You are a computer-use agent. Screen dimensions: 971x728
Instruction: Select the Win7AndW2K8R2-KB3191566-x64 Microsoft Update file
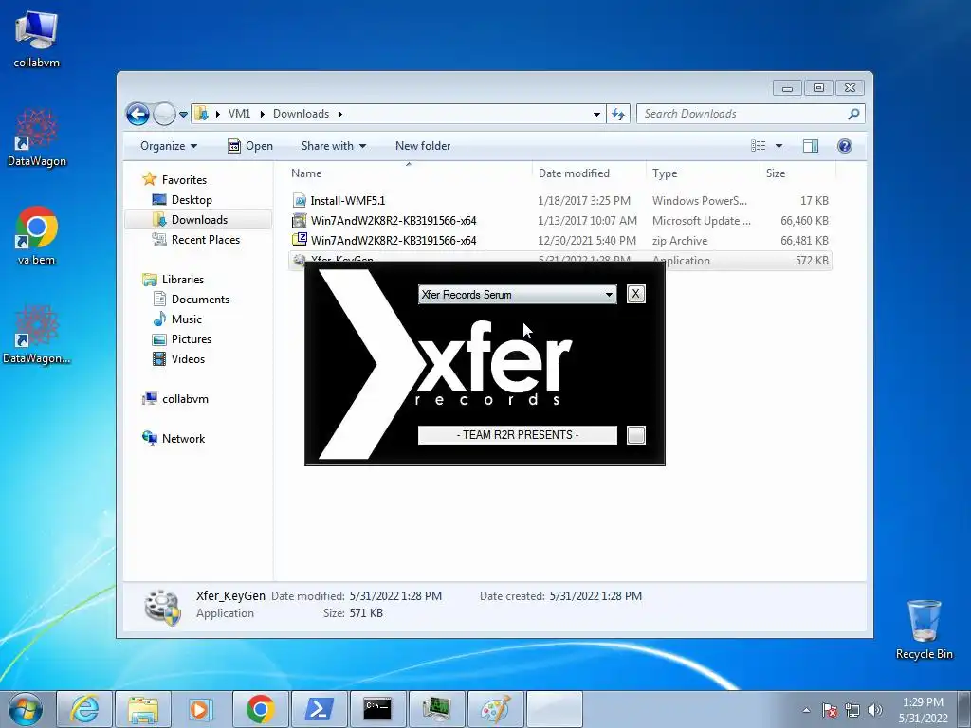(x=559, y=220)
